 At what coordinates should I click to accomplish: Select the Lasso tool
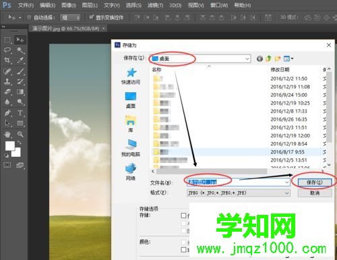click(7, 50)
